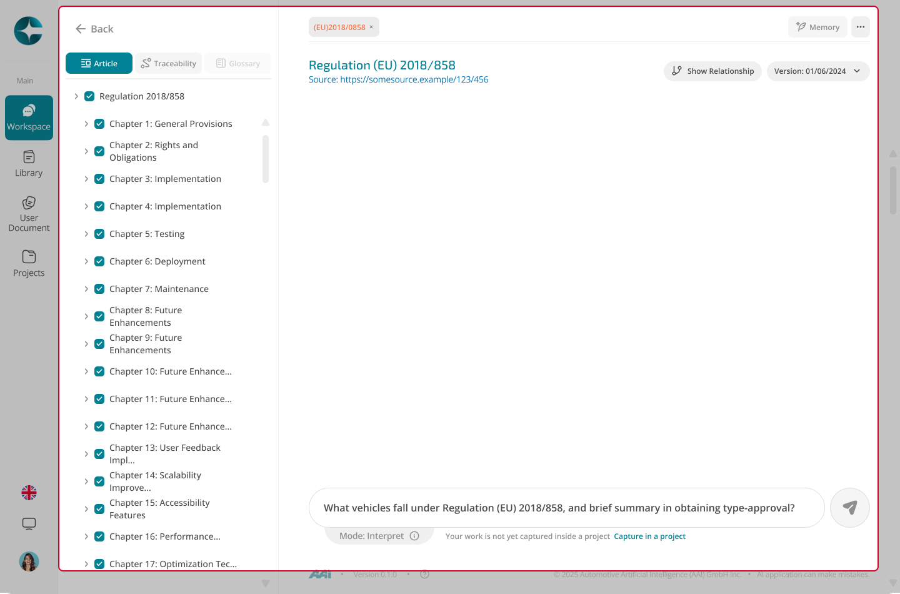Viewport: 900px width, 594px height.
Task: Open the Projects section
Action: [x=29, y=263]
